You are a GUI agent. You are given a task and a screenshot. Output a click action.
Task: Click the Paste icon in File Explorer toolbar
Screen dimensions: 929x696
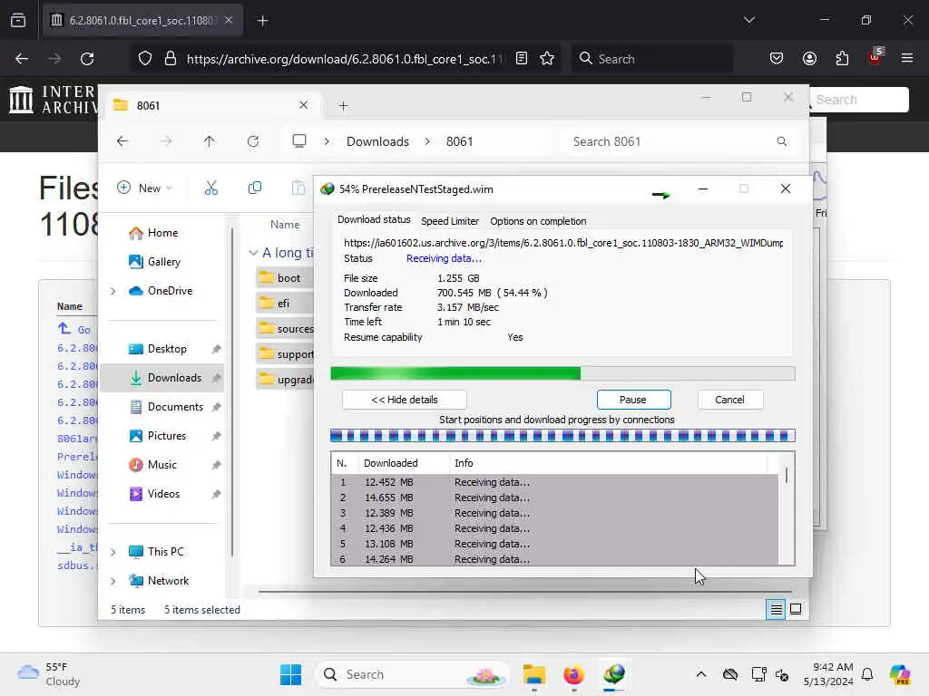(x=298, y=188)
